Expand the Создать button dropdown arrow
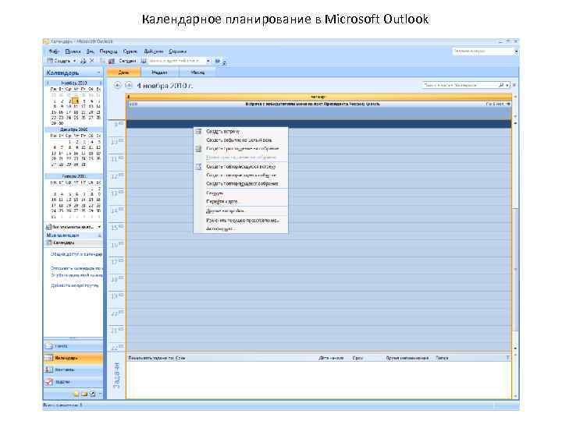562x421 pixels. 75,62
